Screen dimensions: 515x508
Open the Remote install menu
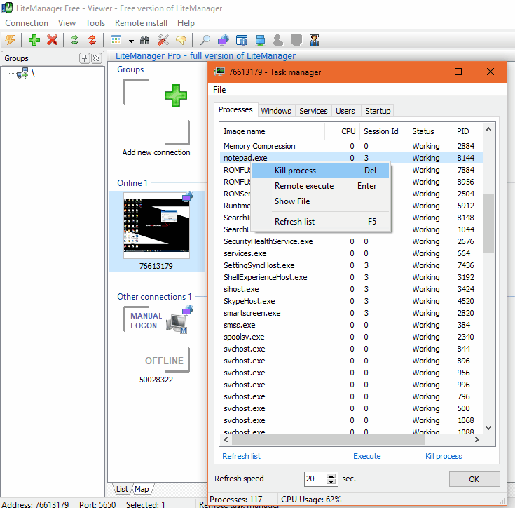pyautogui.click(x=141, y=23)
